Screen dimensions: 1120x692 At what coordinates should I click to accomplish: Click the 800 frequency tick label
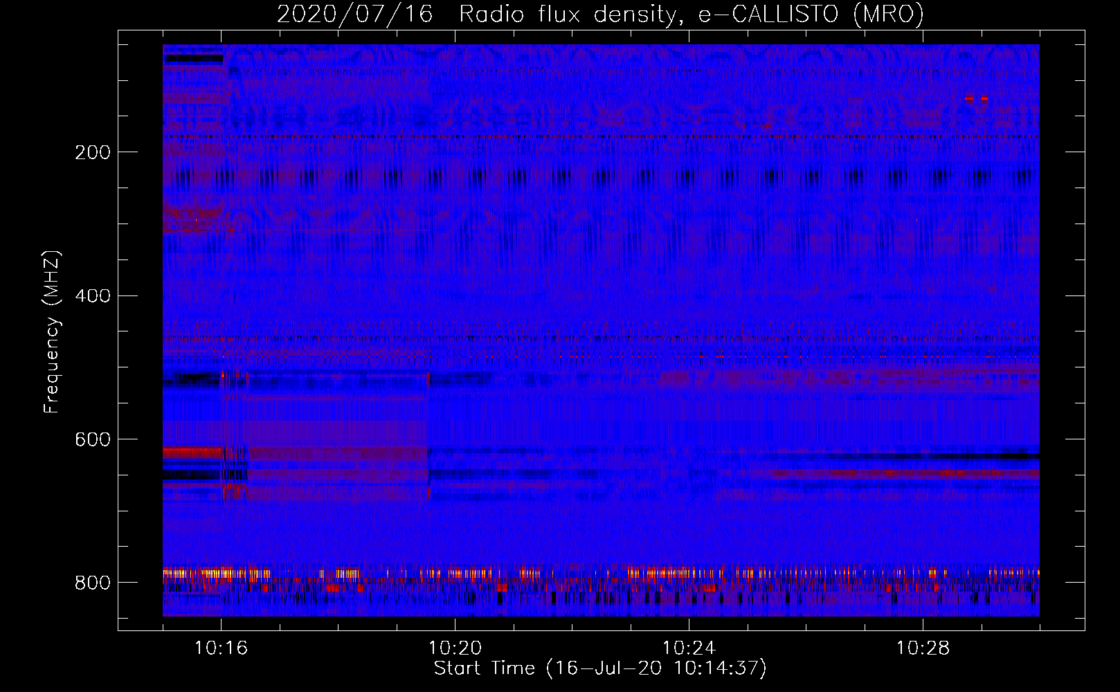point(92,583)
